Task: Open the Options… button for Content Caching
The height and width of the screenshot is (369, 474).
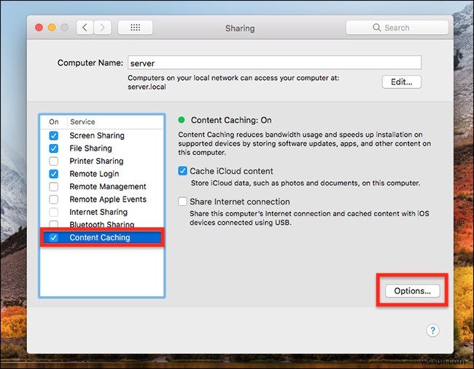Action: [x=412, y=291]
